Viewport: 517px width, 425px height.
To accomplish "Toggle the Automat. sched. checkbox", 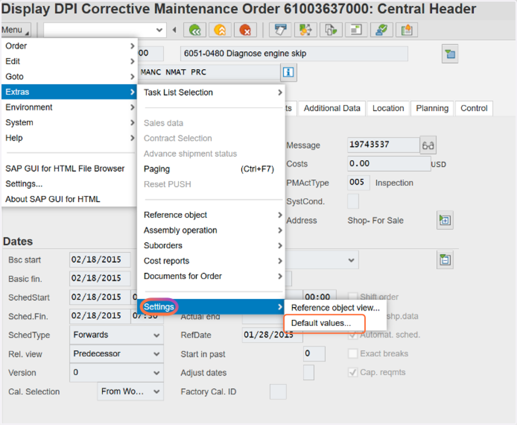I will click(353, 334).
